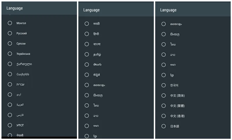Select the Հայերեն (Armenian) radio button
This screenshot has height=140, width=232.
pyautogui.click(x=10, y=74)
